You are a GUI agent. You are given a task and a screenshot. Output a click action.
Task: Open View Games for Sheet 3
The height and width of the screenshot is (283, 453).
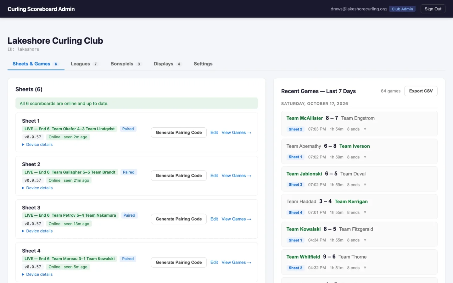point(237,219)
